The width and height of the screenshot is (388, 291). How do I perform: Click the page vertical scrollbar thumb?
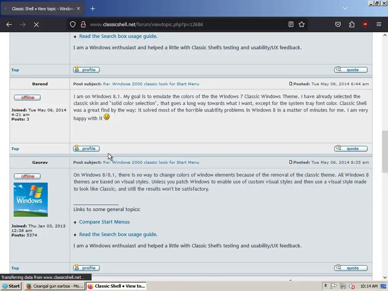(385, 152)
